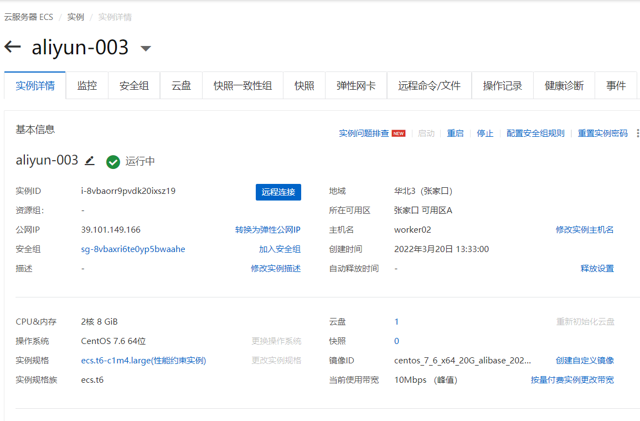Click the 基本信息 section heading
Viewport: 640px width, 421px height.
pos(35,130)
